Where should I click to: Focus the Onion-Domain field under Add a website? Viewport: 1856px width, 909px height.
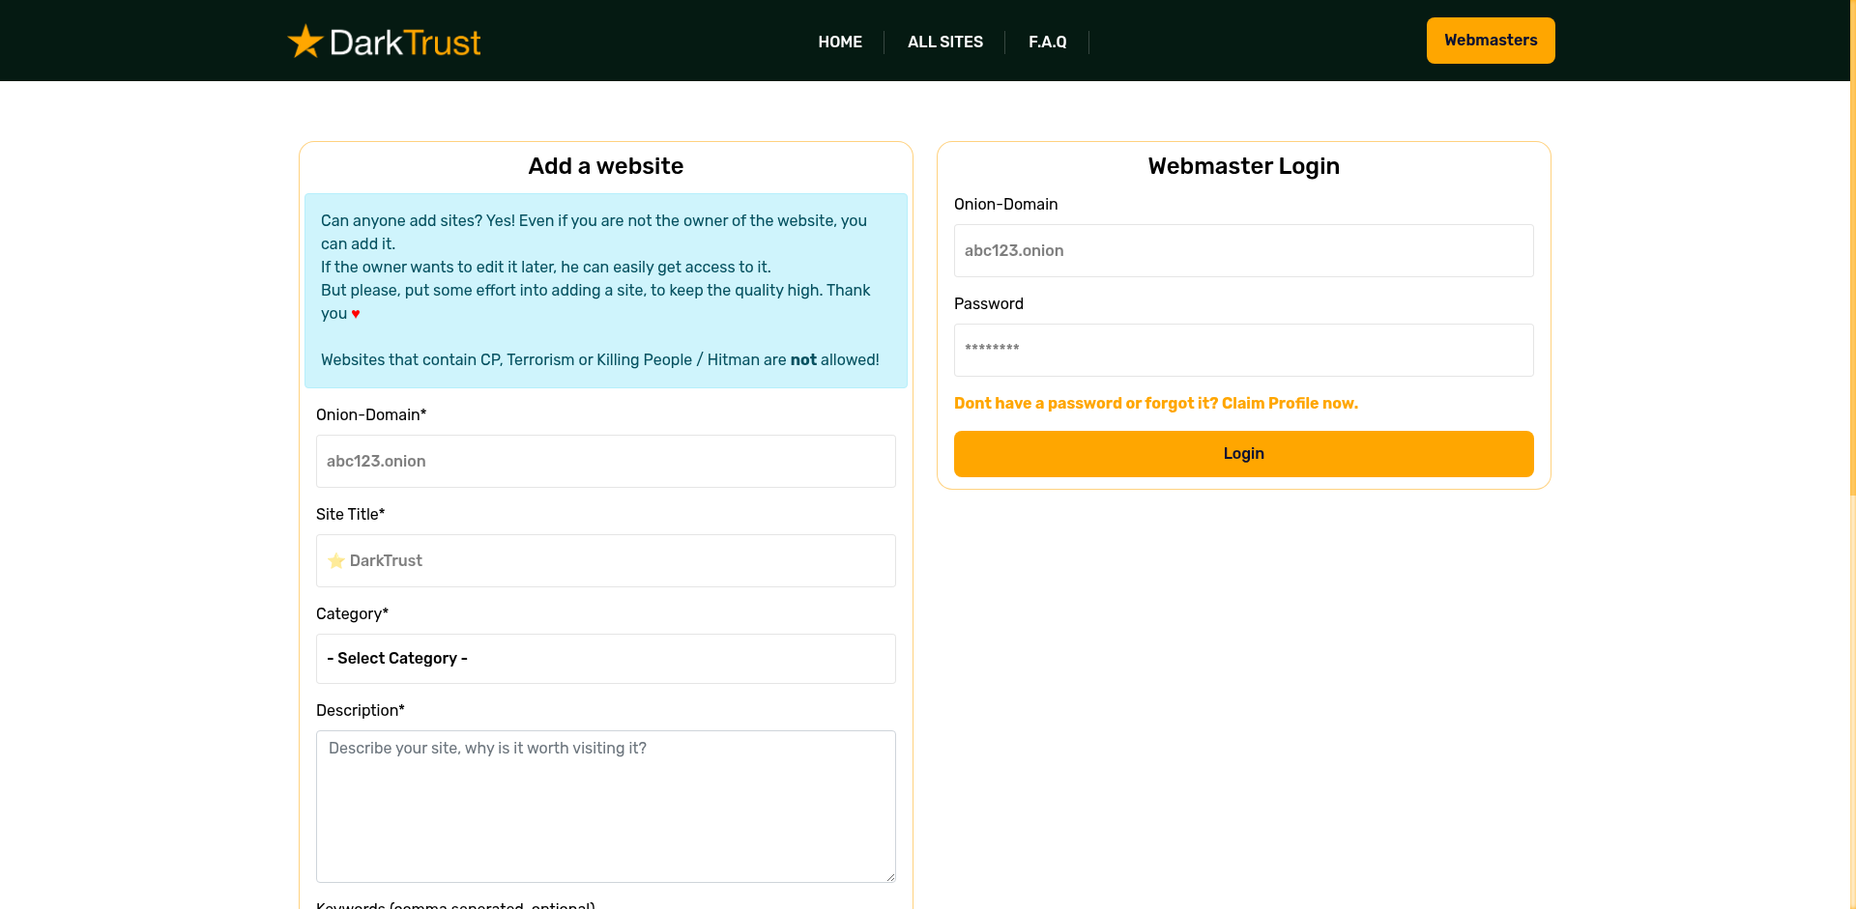(605, 461)
